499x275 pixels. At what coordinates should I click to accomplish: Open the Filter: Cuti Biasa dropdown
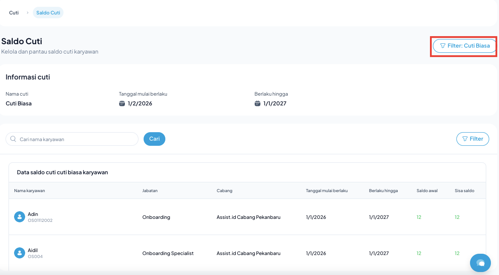[x=465, y=45]
